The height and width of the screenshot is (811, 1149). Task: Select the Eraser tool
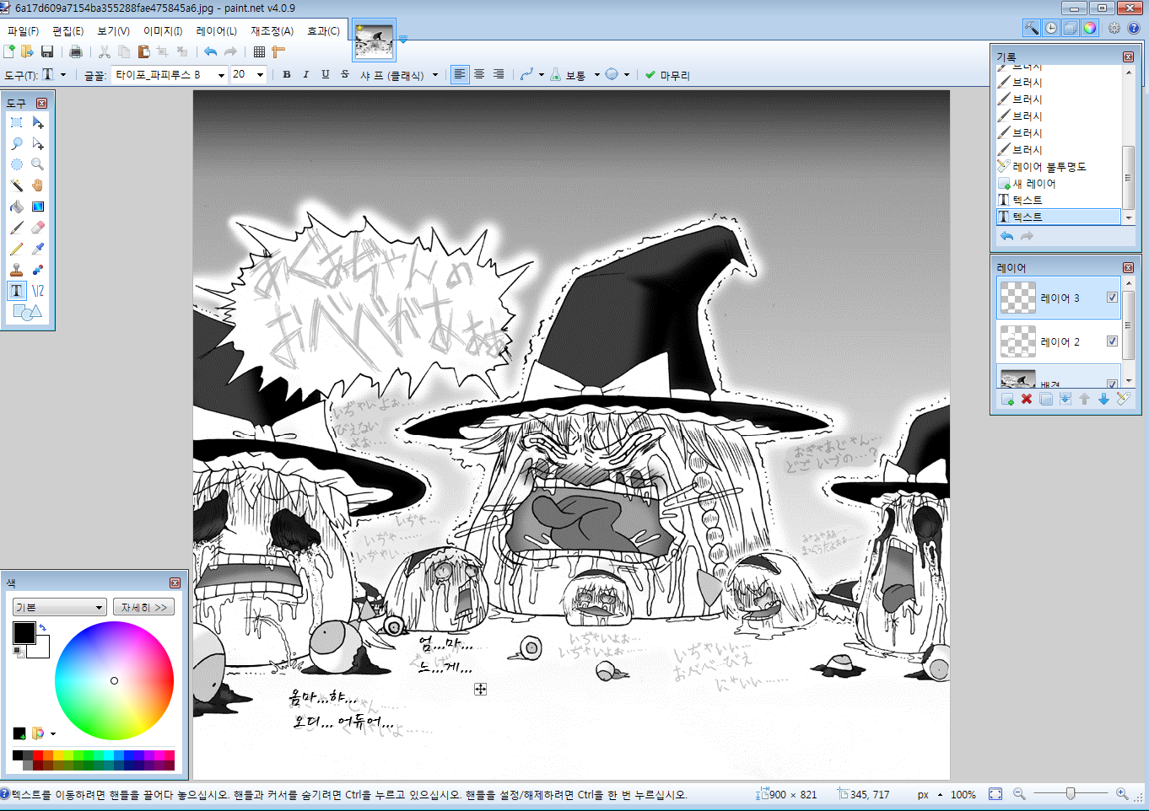pos(38,228)
